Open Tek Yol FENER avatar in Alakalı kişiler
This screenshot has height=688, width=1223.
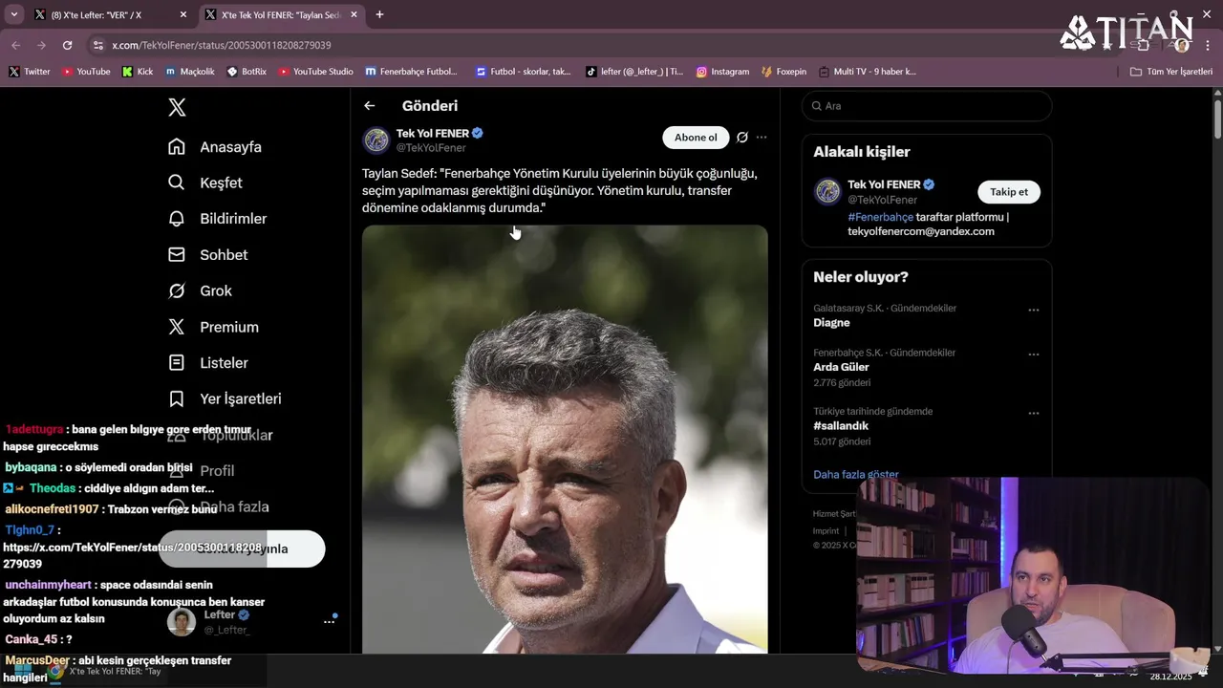pos(827,192)
